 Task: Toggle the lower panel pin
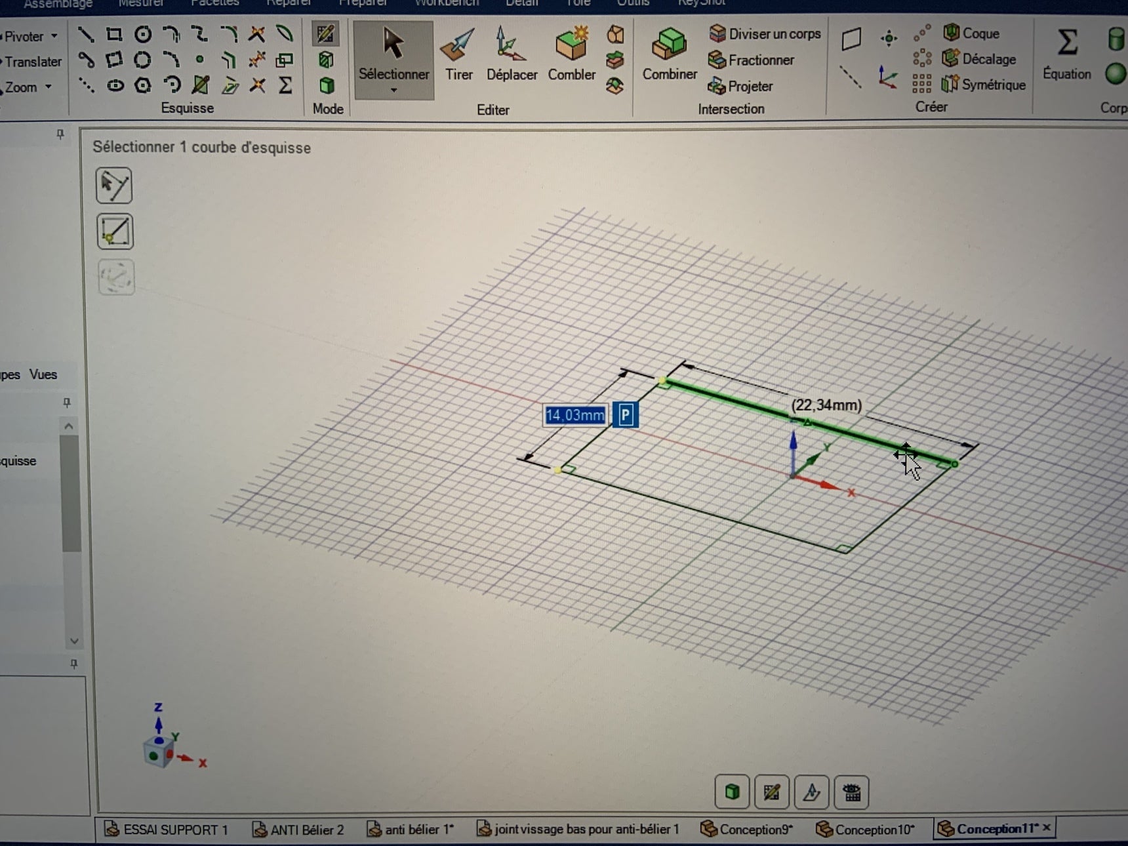tap(74, 664)
